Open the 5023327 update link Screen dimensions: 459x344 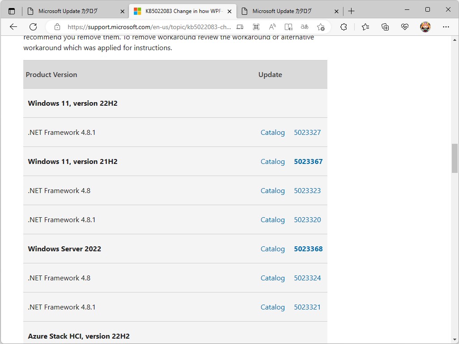tap(307, 133)
